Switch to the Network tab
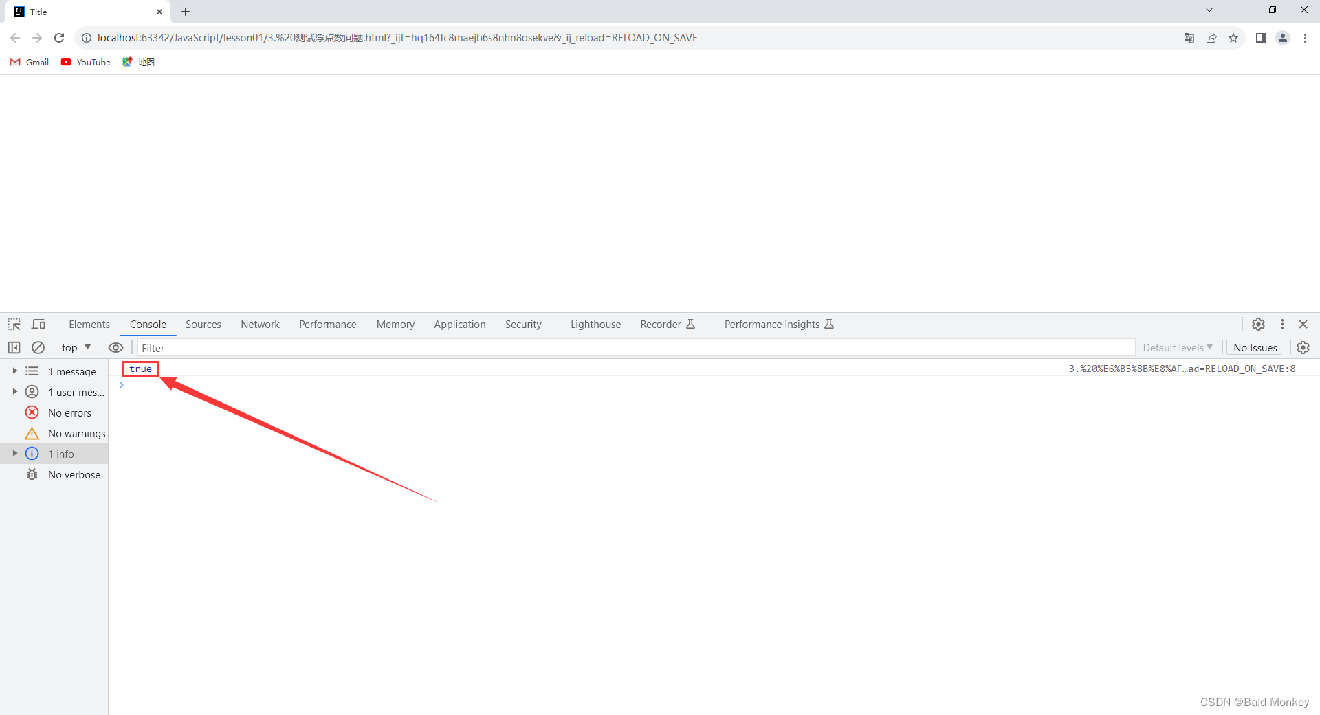 (x=260, y=324)
